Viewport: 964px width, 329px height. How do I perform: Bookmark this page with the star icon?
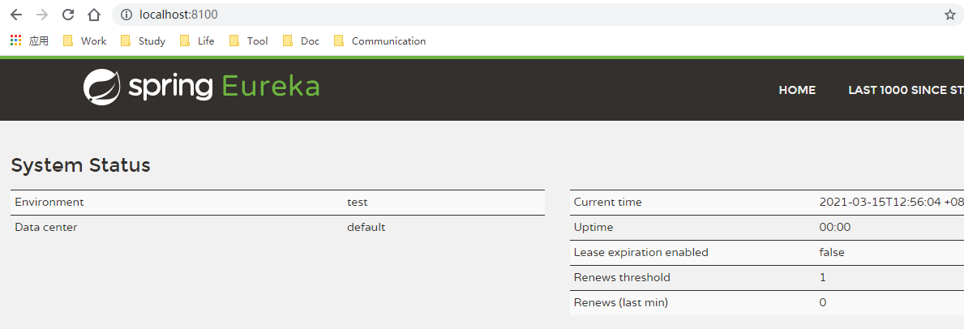950,15
